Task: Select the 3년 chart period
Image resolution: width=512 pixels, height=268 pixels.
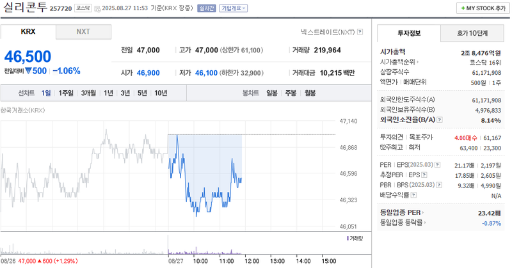Action: click(x=125, y=93)
